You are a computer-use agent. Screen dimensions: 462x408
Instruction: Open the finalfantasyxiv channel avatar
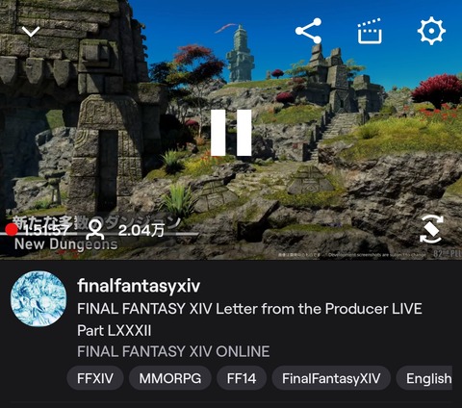tap(38, 298)
